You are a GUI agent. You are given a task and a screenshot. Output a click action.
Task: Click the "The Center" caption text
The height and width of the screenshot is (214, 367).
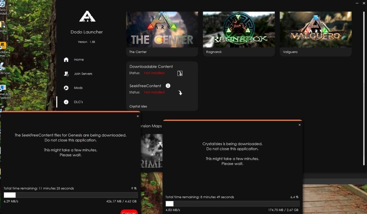(138, 52)
